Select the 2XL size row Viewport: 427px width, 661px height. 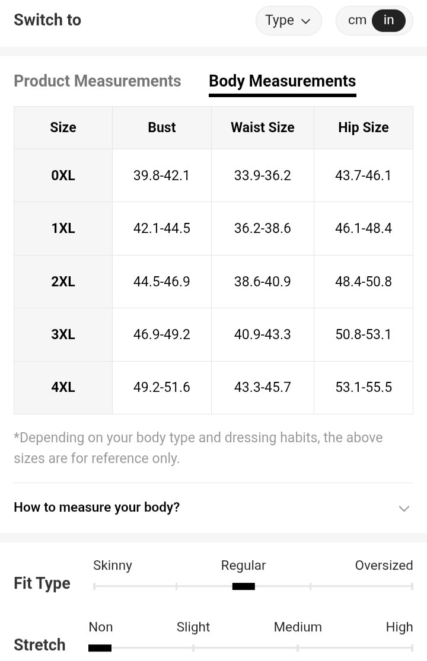click(63, 282)
